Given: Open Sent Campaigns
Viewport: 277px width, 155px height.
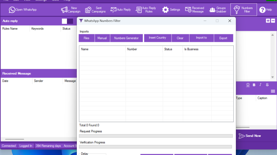Looking at the screenshot, I should point(95,10).
